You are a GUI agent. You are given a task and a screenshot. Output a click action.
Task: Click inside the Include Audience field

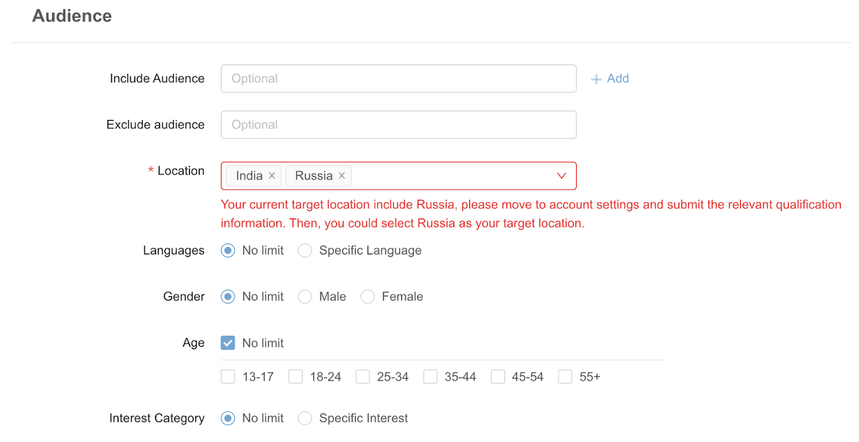coord(398,78)
